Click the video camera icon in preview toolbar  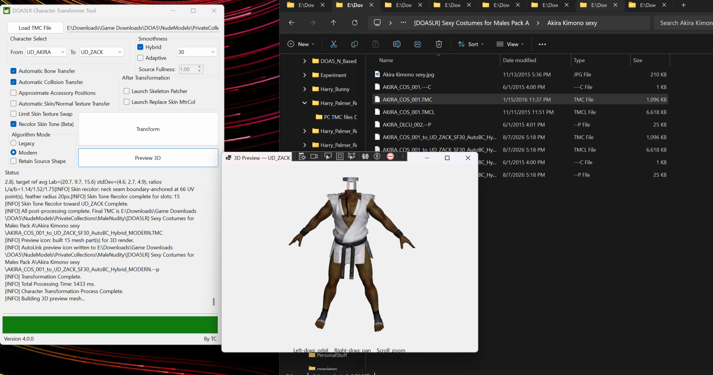tap(314, 157)
